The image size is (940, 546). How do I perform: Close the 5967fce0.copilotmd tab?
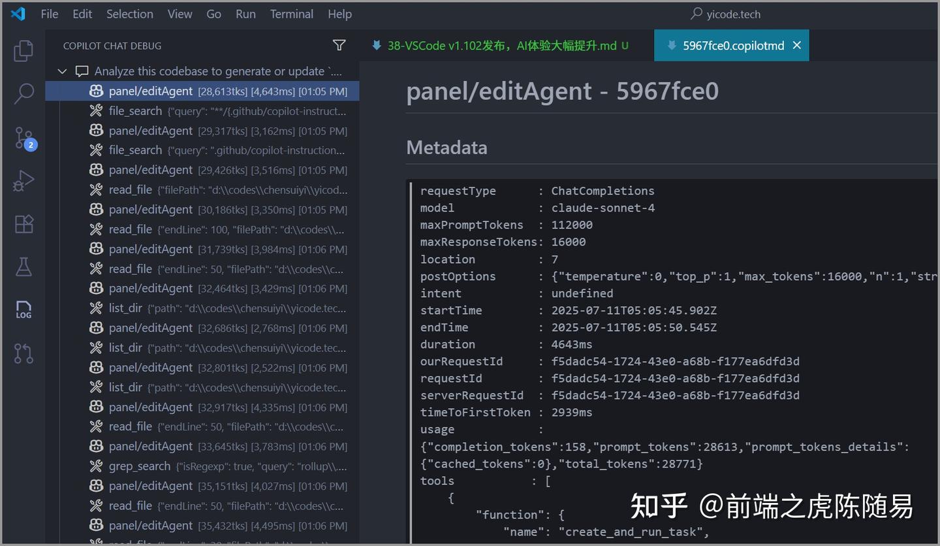tap(796, 45)
